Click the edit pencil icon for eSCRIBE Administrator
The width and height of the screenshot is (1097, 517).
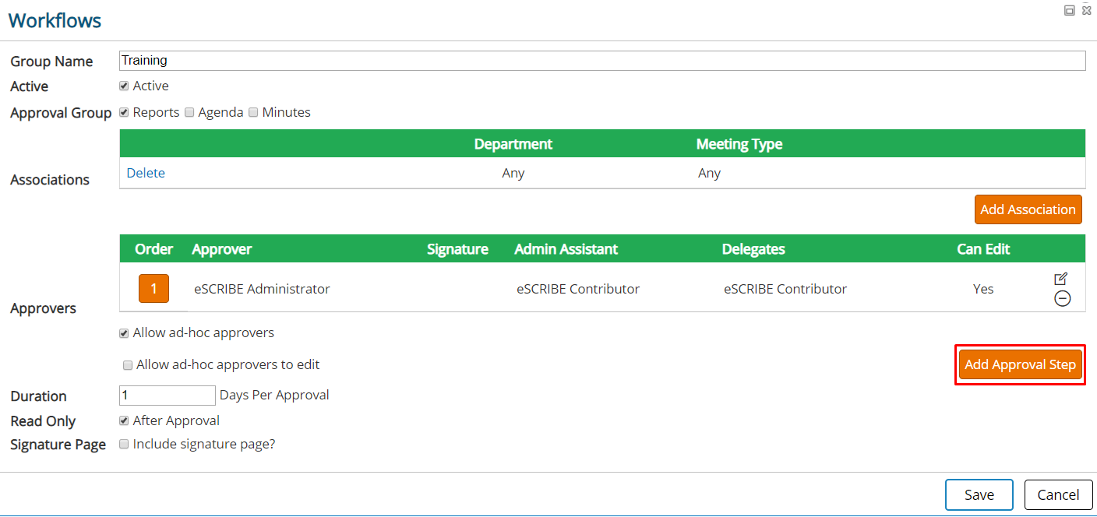pyautogui.click(x=1060, y=279)
